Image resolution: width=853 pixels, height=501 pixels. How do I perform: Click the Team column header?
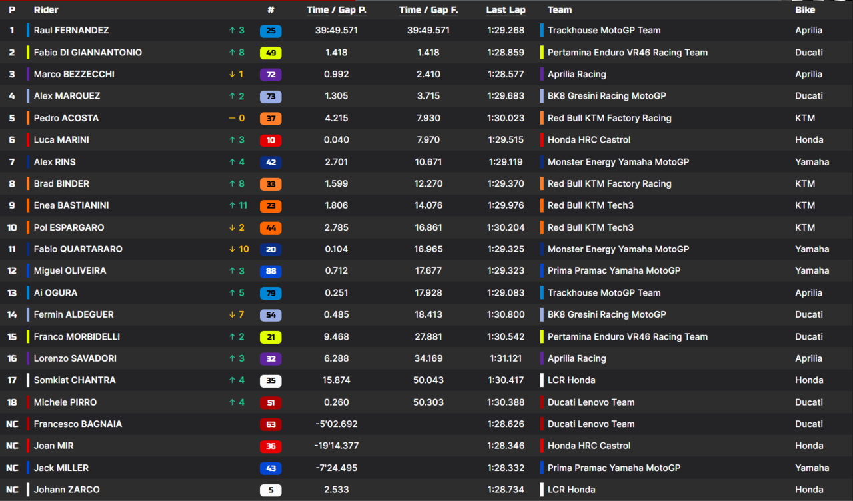560,10
